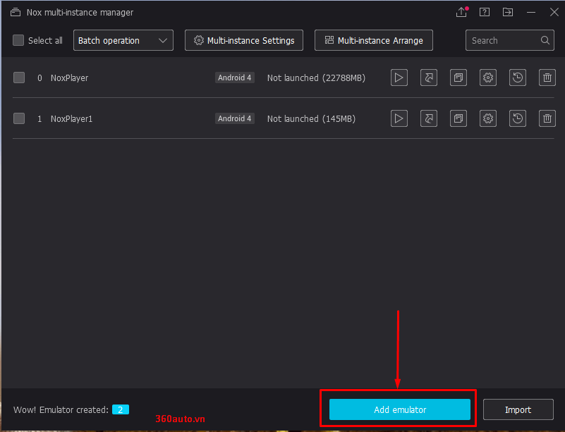Open Multi-instance Arrange
This screenshot has width=565, height=432.
point(374,40)
